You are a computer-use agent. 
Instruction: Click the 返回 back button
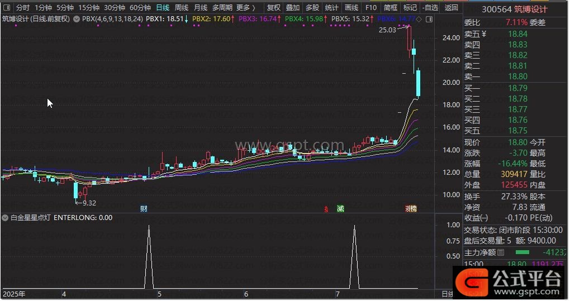point(451,8)
